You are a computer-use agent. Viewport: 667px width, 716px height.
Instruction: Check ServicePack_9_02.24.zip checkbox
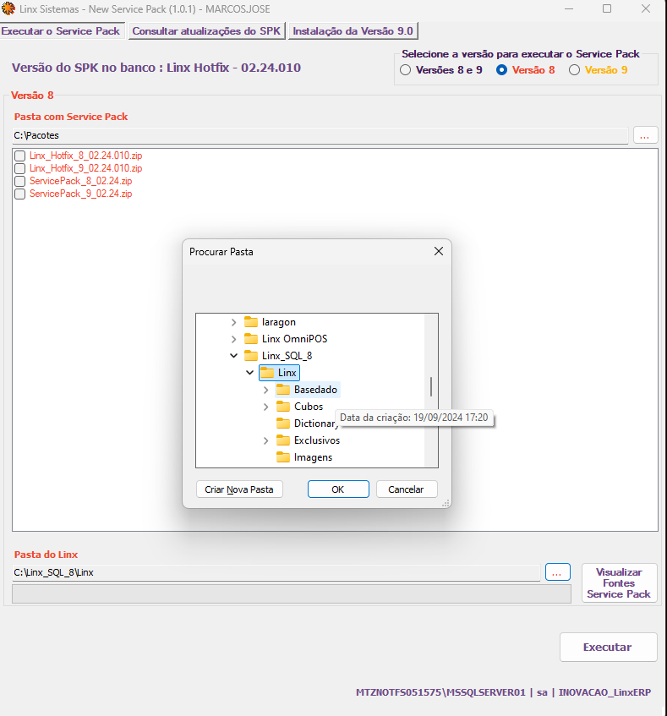coord(19,194)
